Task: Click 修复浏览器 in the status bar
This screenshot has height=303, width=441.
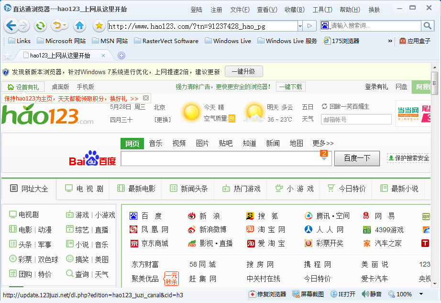Action: 268,294
